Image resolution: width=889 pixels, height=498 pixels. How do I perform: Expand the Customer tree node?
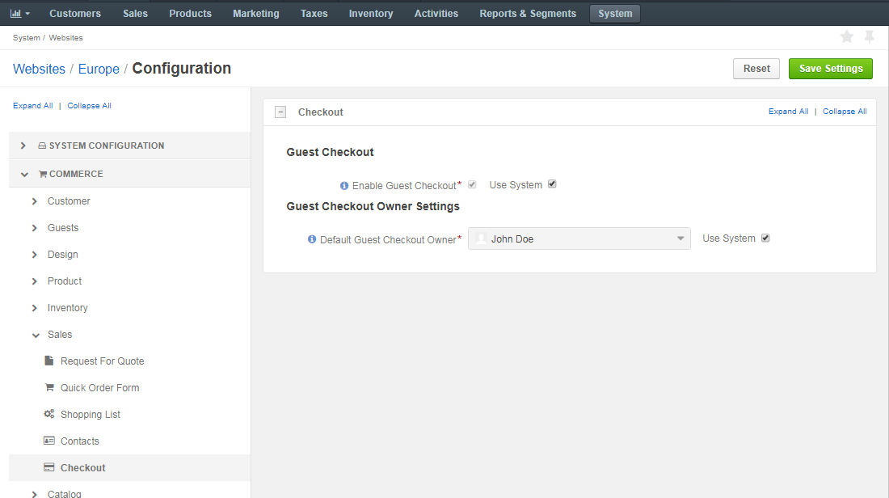[x=35, y=201]
